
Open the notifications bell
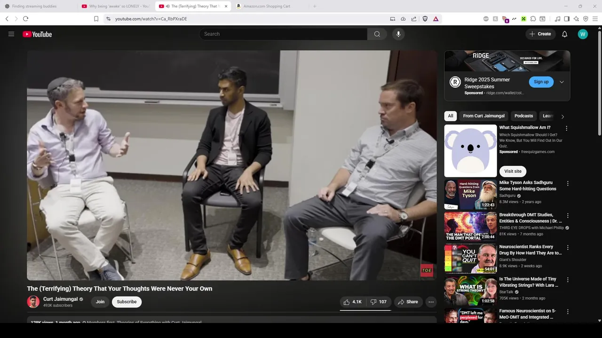(564, 34)
